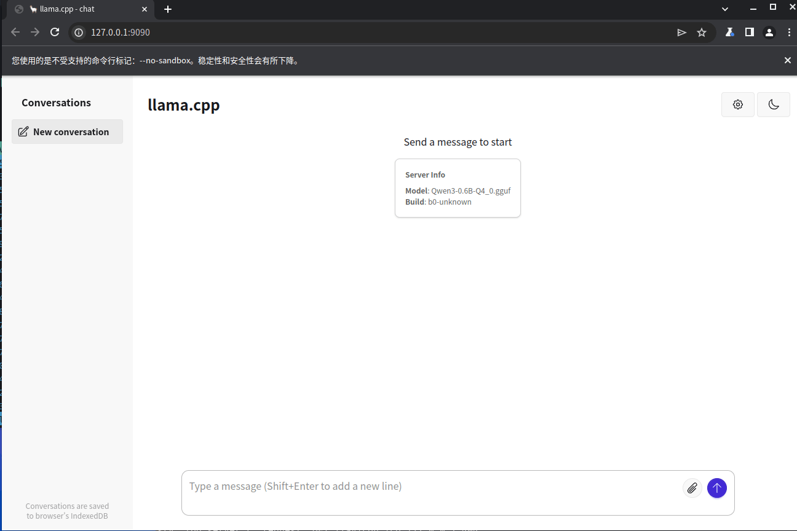Dismiss the no-sandbox warning bar

click(787, 60)
